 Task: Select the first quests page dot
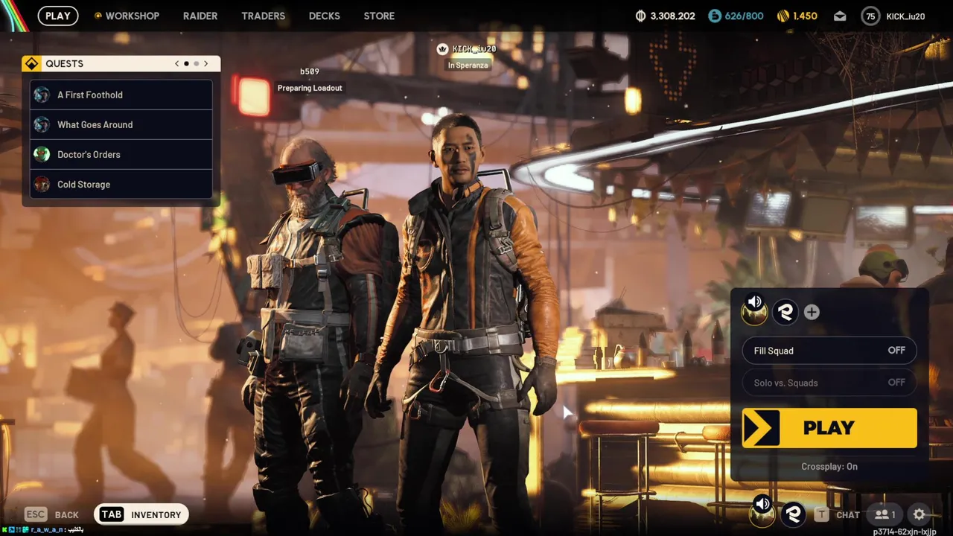click(186, 64)
